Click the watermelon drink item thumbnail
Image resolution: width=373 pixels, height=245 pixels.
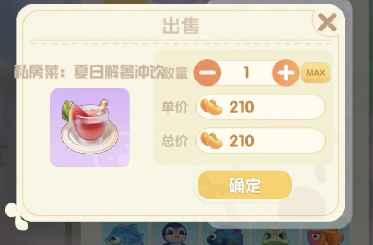coord(90,128)
